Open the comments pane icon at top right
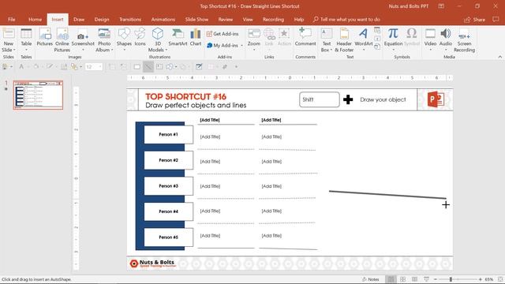Image resolution: width=505 pixels, height=284 pixels. click(x=496, y=19)
